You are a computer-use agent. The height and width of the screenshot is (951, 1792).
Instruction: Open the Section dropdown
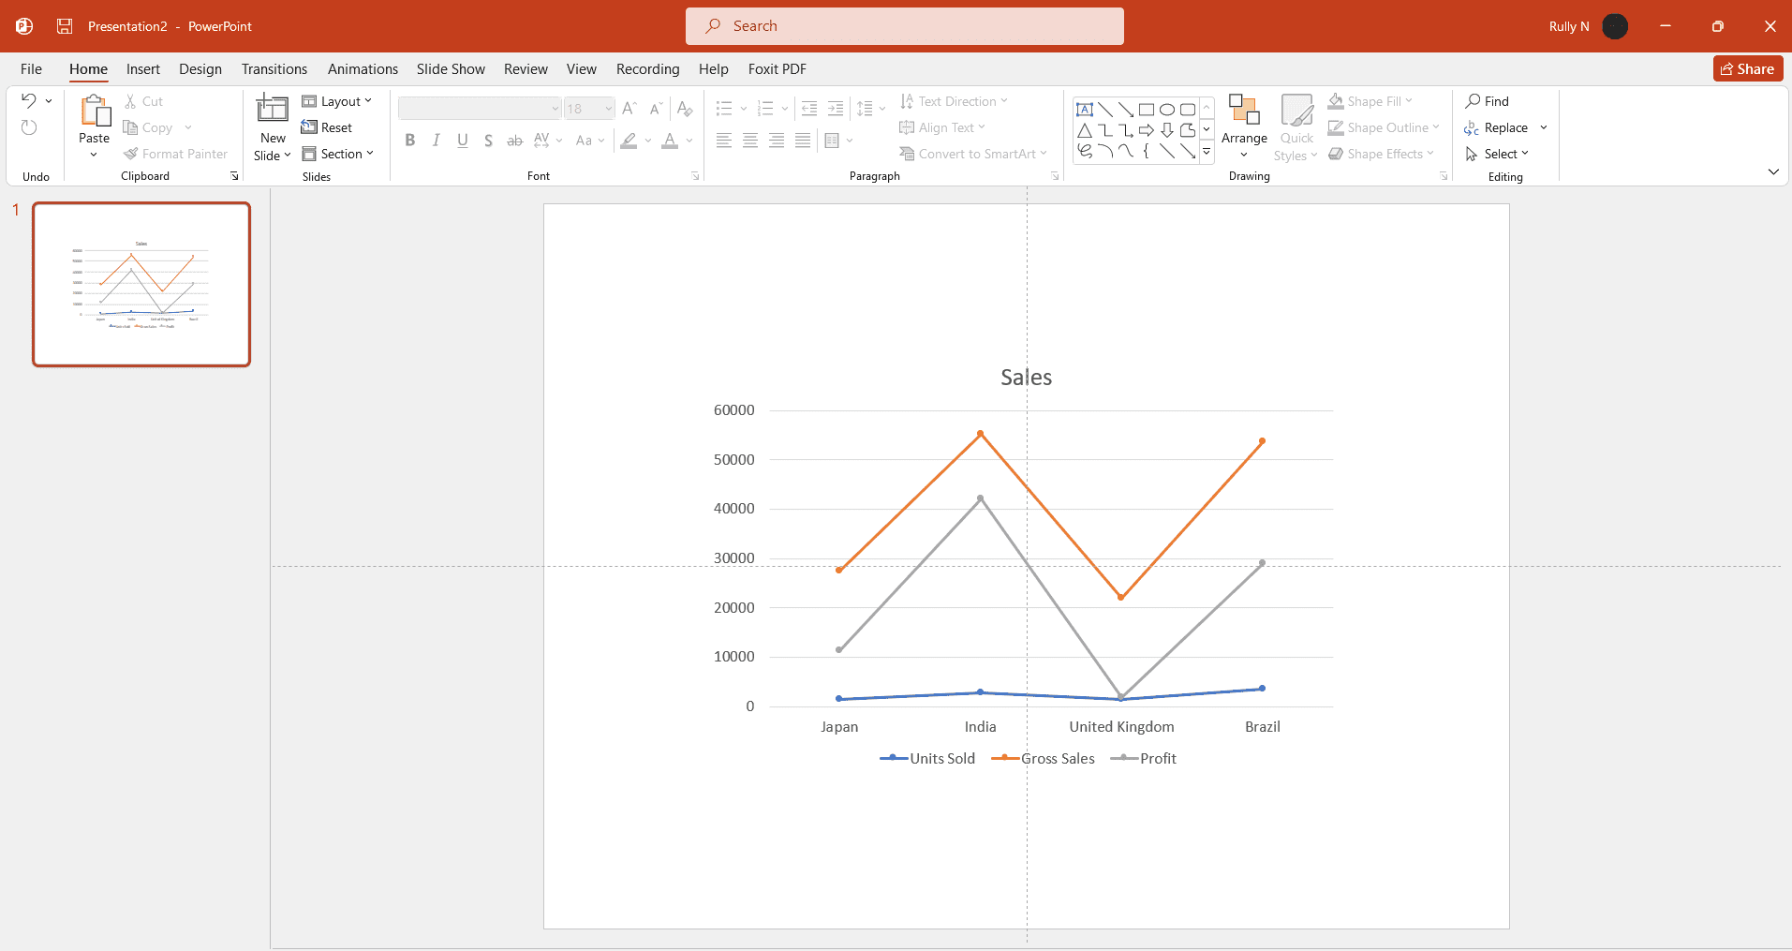point(338,154)
